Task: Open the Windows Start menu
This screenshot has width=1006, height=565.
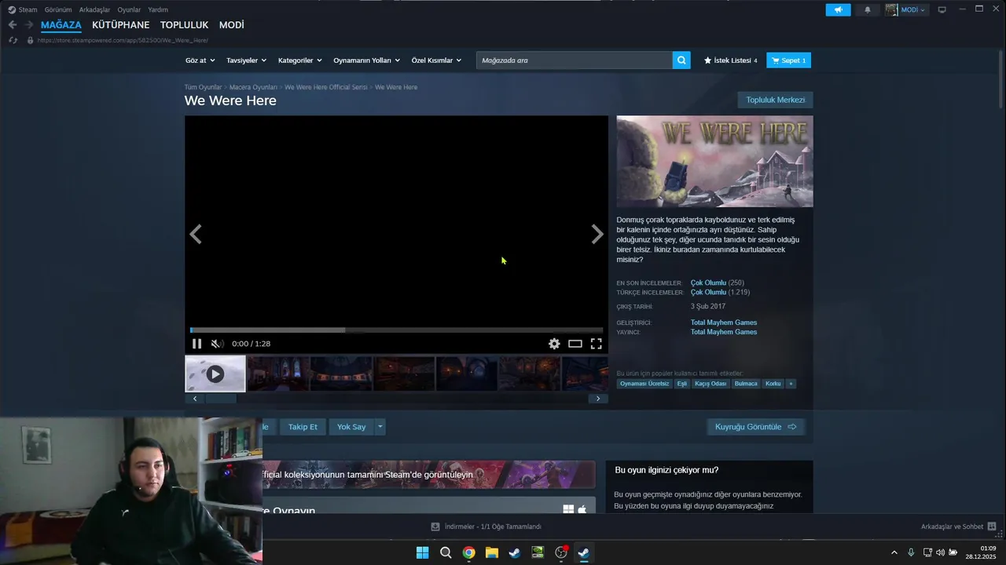Action: [x=422, y=552]
